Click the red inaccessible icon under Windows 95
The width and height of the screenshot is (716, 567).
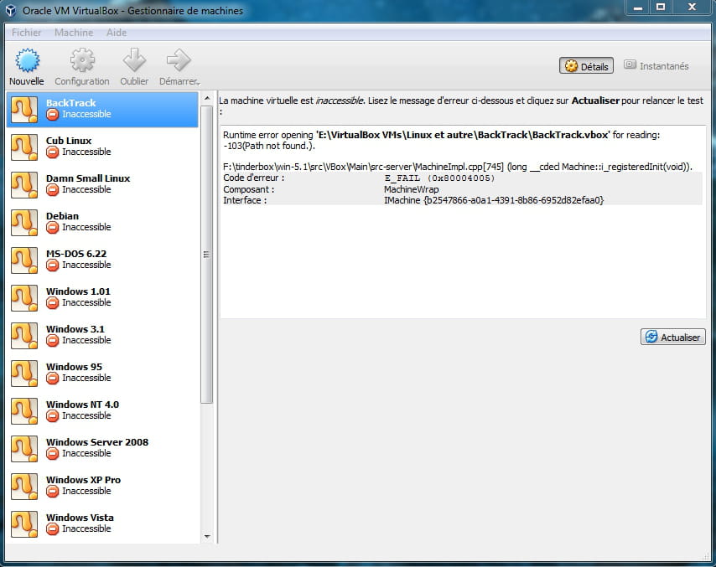(x=53, y=379)
